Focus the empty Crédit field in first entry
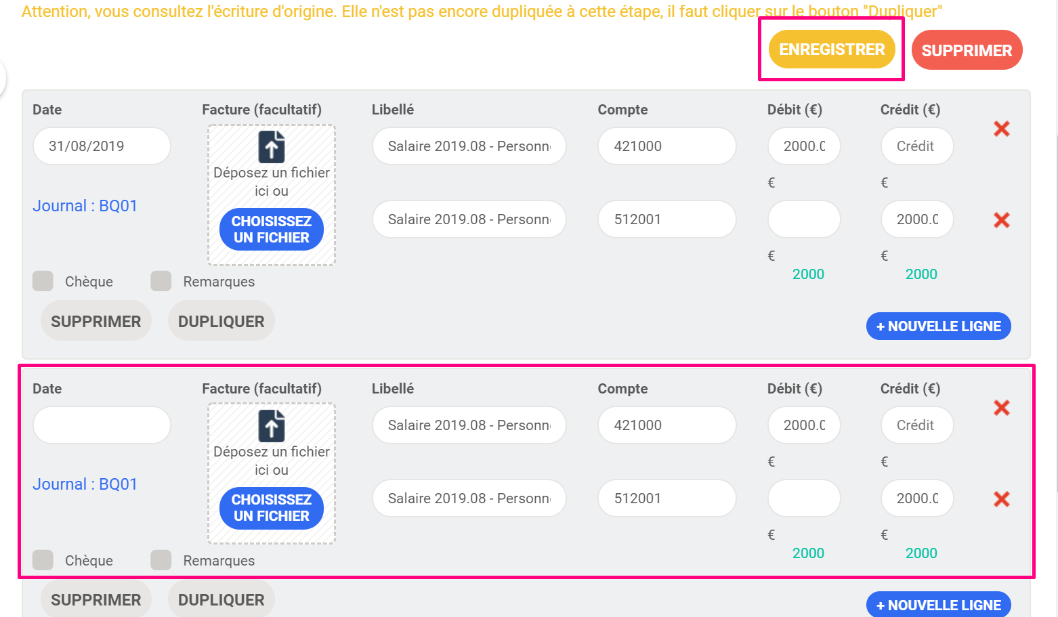1058x617 pixels. click(x=917, y=146)
